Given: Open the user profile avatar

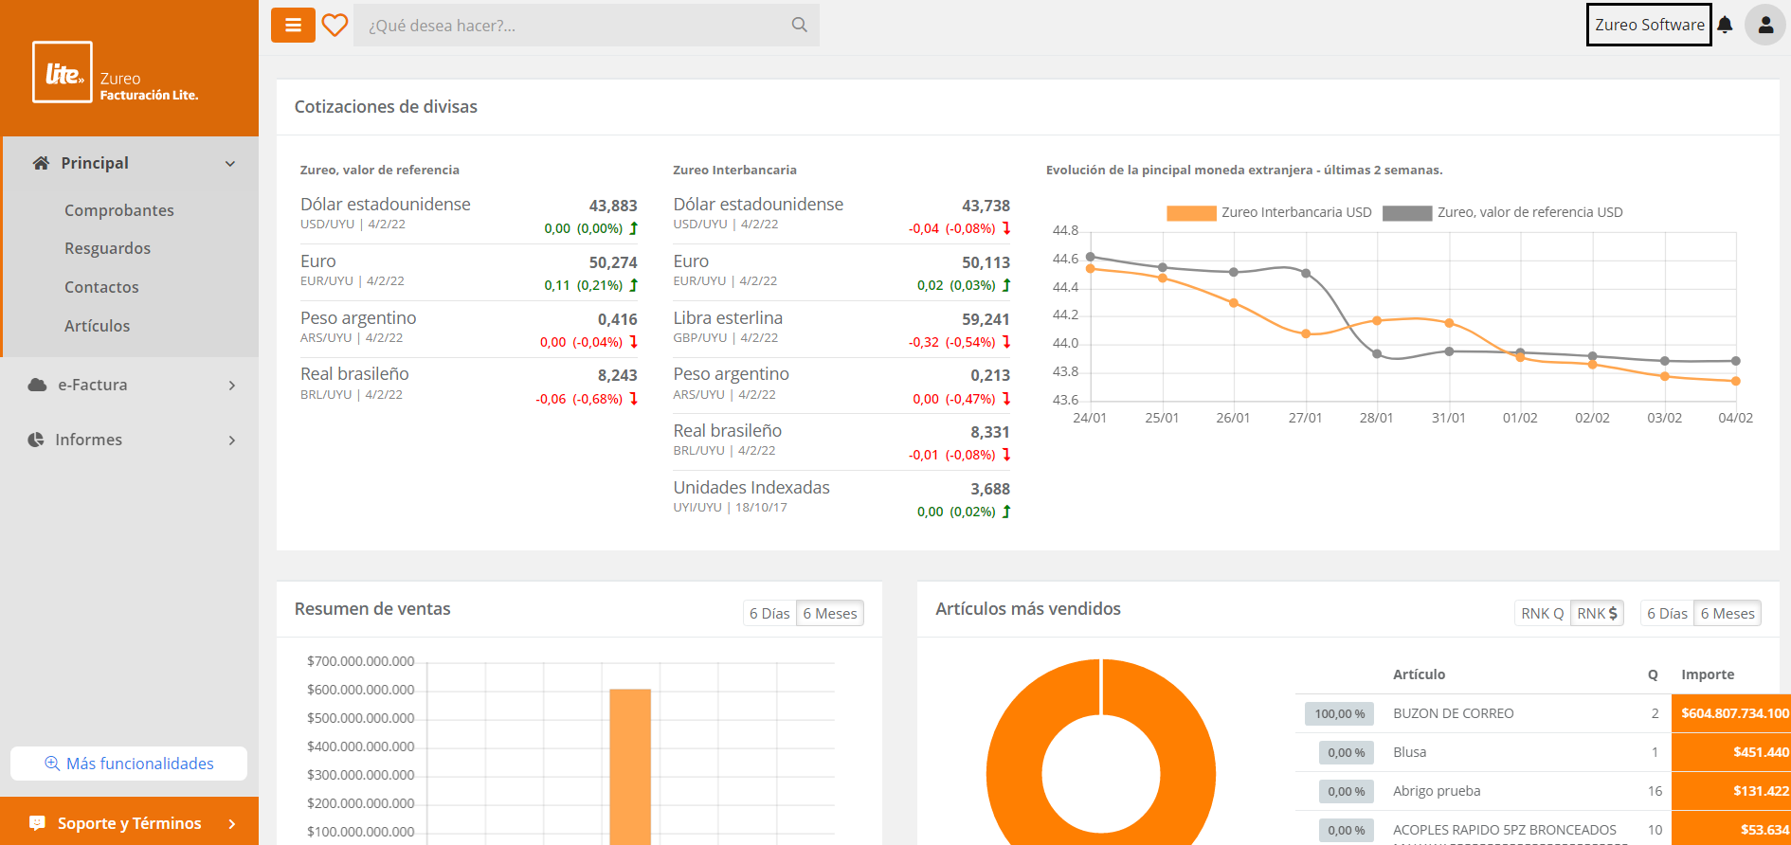Looking at the screenshot, I should coord(1764,26).
